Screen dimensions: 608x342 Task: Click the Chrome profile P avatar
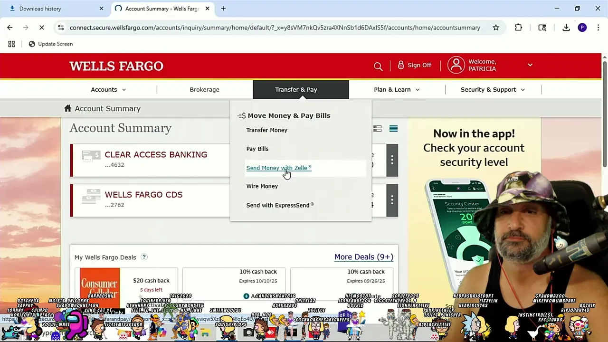coord(582,28)
